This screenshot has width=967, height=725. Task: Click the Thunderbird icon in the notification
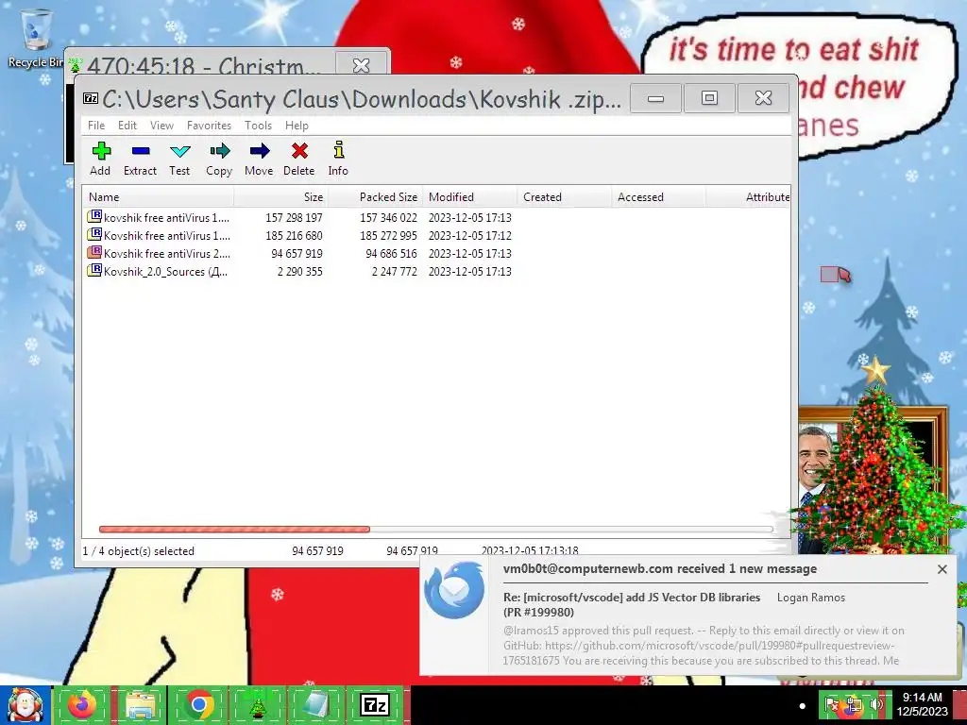tap(454, 590)
